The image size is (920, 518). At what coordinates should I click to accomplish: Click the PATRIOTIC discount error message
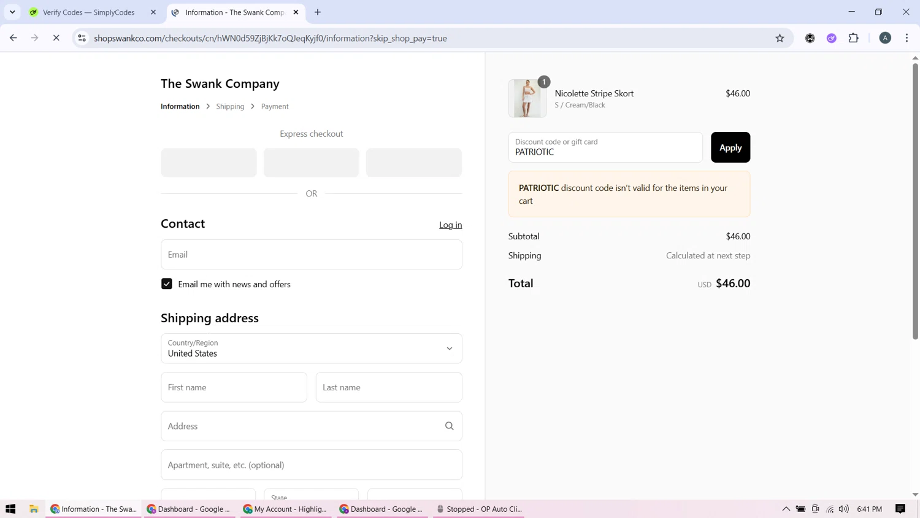pyautogui.click(x=629, y=194)
